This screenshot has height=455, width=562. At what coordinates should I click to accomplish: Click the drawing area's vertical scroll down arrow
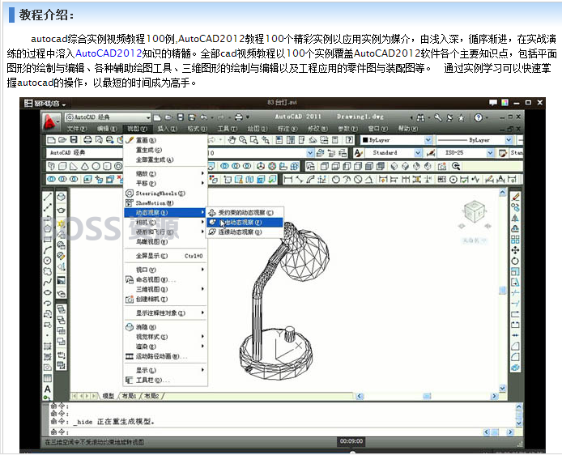503,388
